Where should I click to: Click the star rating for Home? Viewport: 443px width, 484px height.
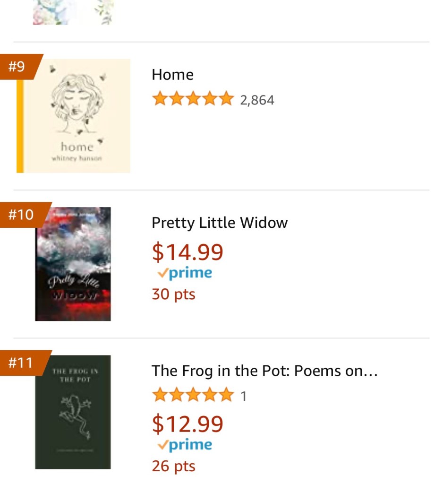(x=193, y=100)
